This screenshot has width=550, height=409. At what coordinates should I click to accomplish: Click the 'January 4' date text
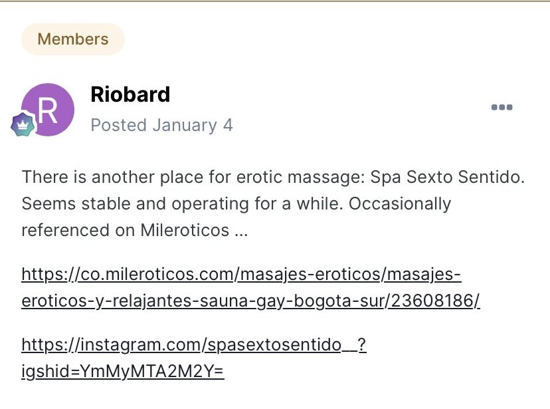[x=193, y=125]
